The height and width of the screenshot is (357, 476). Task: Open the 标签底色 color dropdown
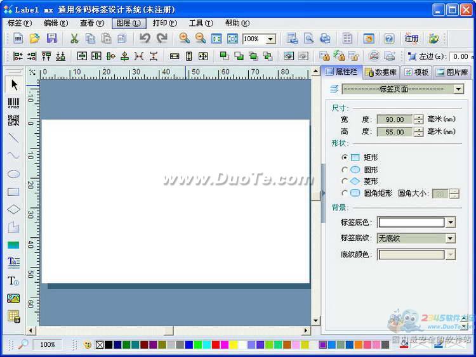coord(451,223)
